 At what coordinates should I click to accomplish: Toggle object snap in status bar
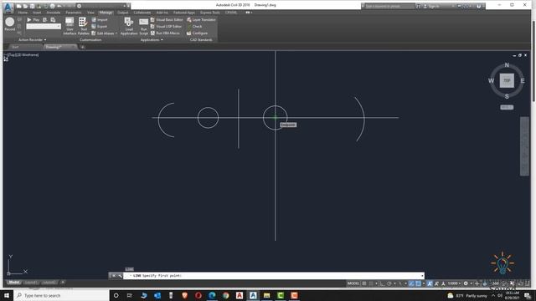[418, 283]
